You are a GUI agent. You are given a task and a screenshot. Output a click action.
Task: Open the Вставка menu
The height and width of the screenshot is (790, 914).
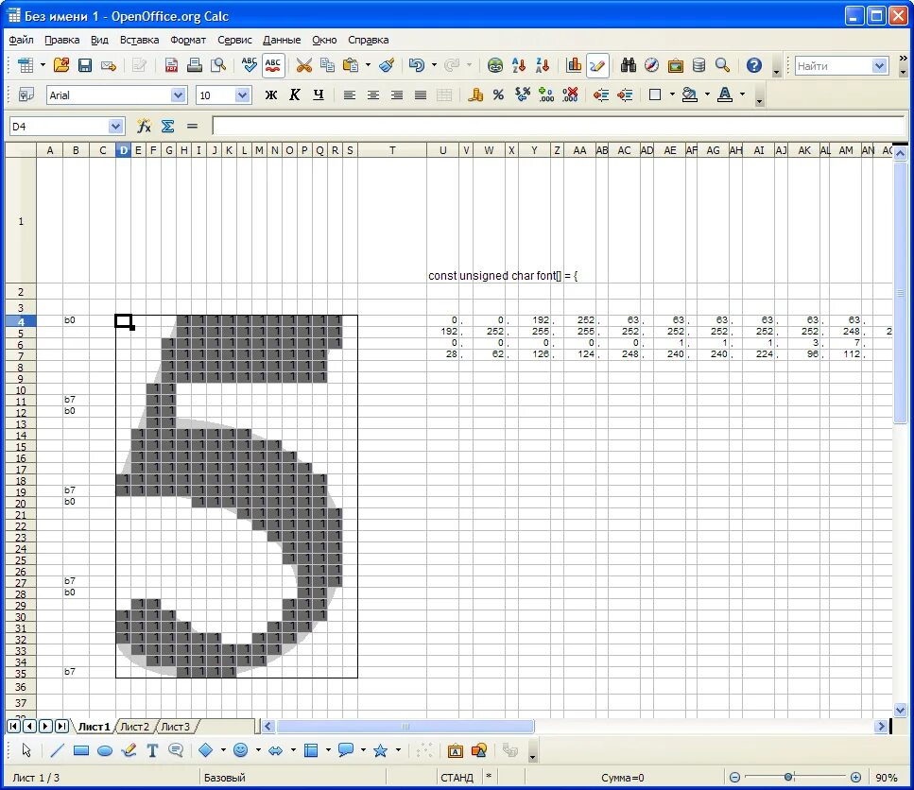pyautogui.click(x=139, y=40)
